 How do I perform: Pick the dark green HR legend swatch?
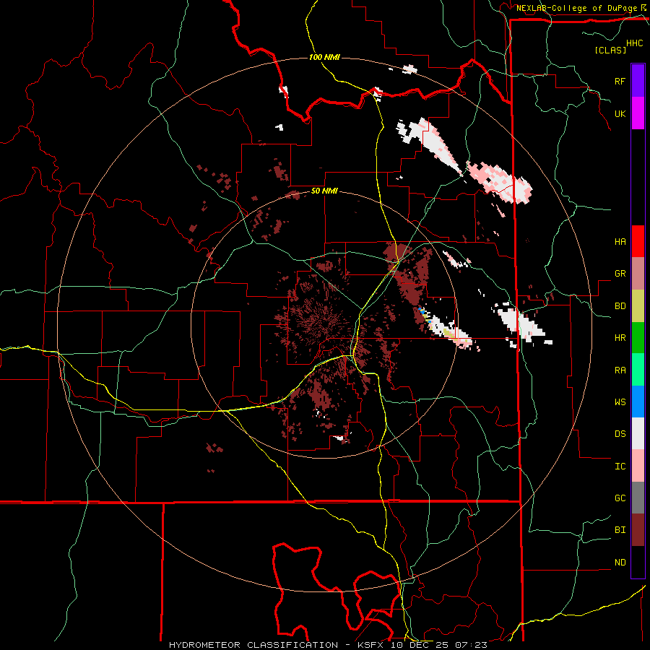click(x=638, y=338)
